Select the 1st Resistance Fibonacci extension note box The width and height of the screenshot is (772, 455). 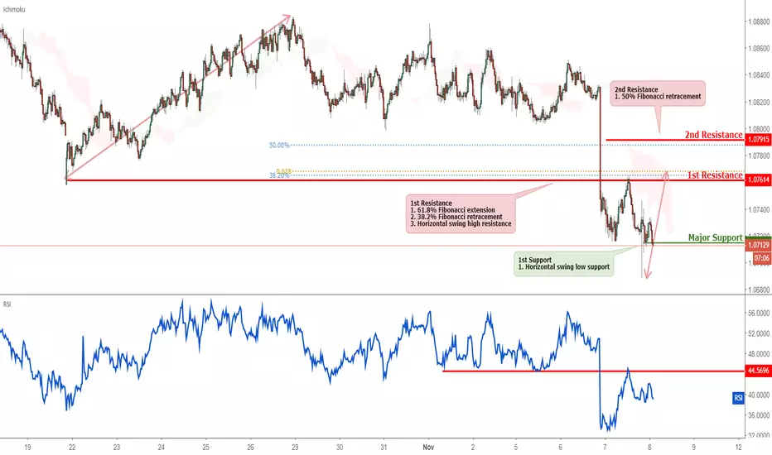(461, 213)
